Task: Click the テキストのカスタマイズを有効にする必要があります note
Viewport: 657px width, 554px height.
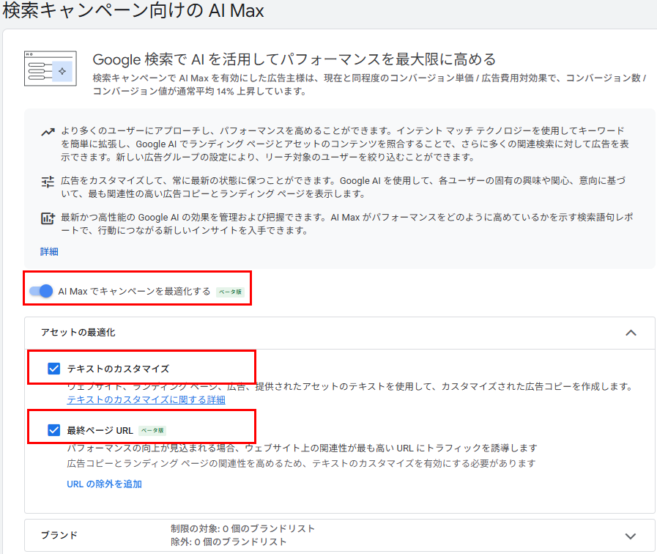Action: (301, 463)
